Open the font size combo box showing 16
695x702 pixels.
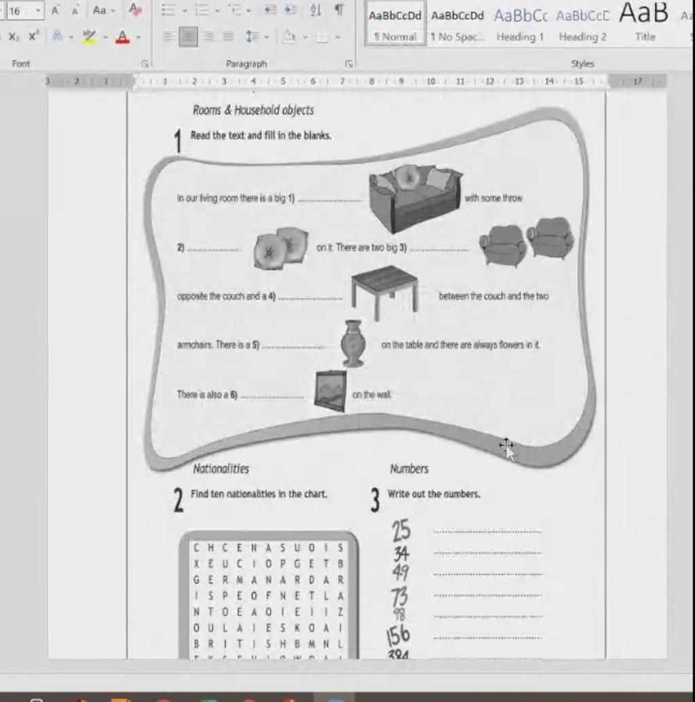tap(24, 10)
